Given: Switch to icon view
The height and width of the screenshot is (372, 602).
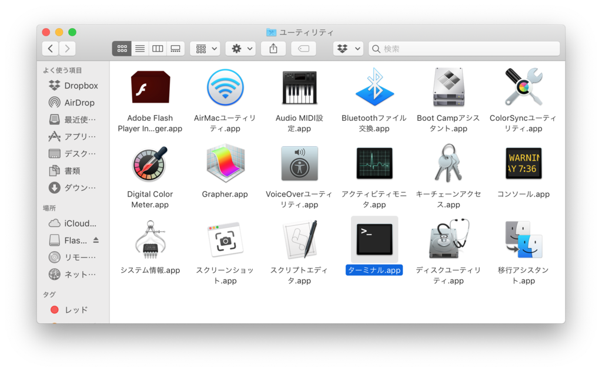Looking at the screenshot, I should (x=122, y=49).
